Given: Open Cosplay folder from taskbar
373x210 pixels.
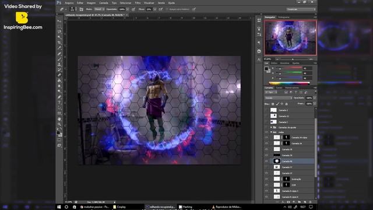Looking at the screenshot, I should [x=119, y=207].
